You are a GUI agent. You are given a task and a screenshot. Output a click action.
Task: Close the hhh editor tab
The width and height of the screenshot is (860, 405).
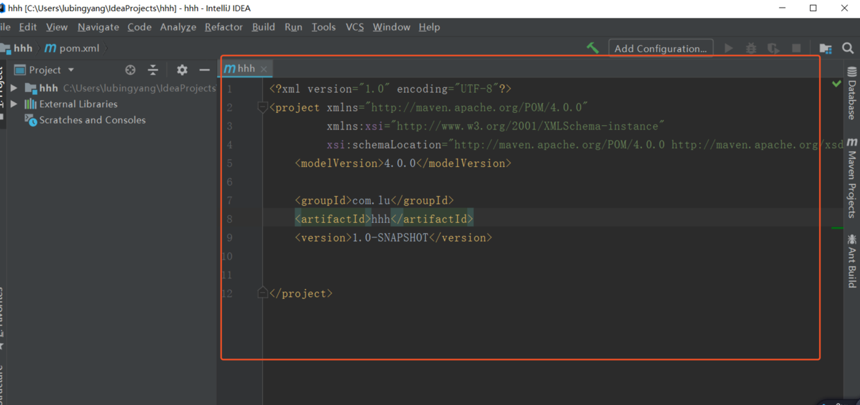pos(264,69)
